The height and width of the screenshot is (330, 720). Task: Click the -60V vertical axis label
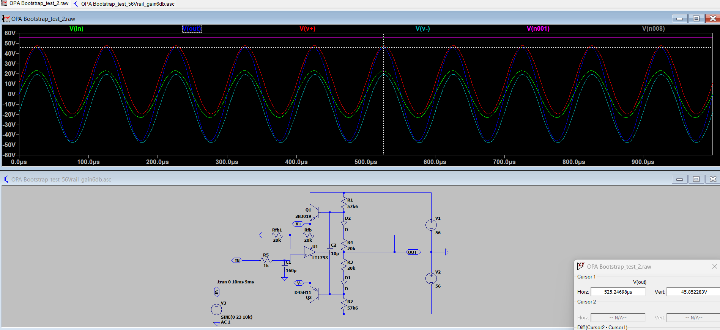[x=9, y=155]
